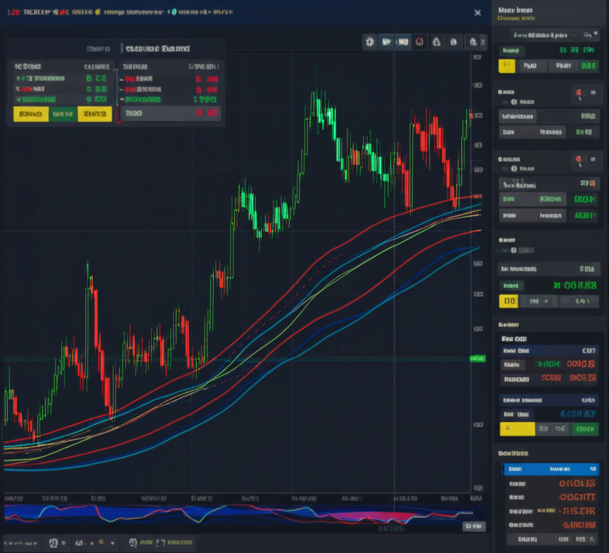Select the first blue-highlighted chart toolbar icon
The width and height of the screenshot is (609, 553).
(387, 42)
